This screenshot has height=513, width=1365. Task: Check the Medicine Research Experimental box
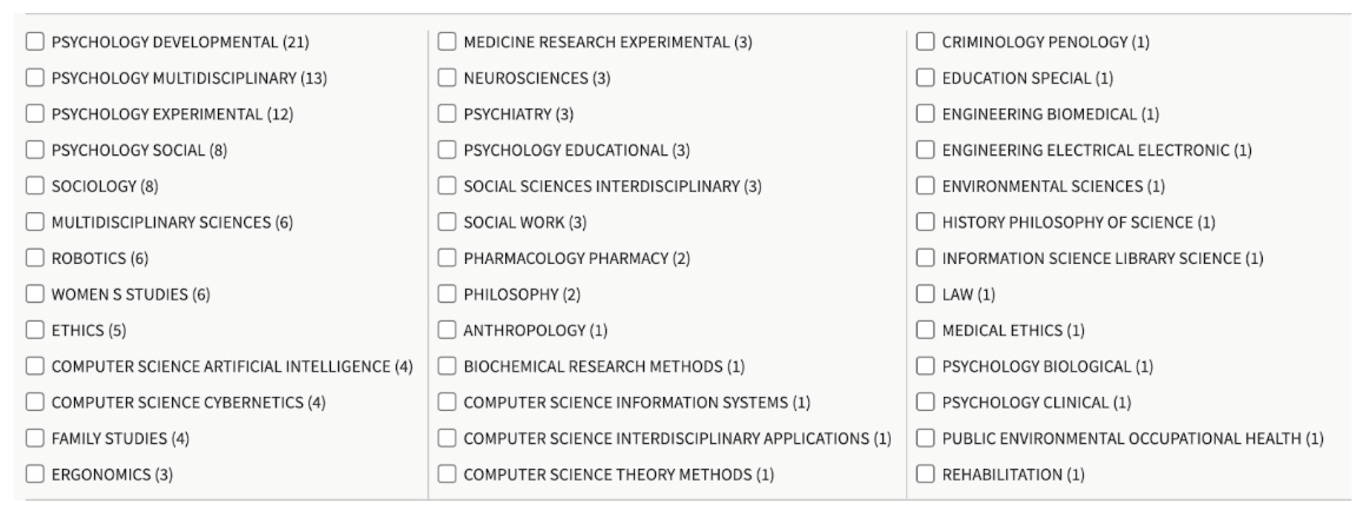(447, 42)
